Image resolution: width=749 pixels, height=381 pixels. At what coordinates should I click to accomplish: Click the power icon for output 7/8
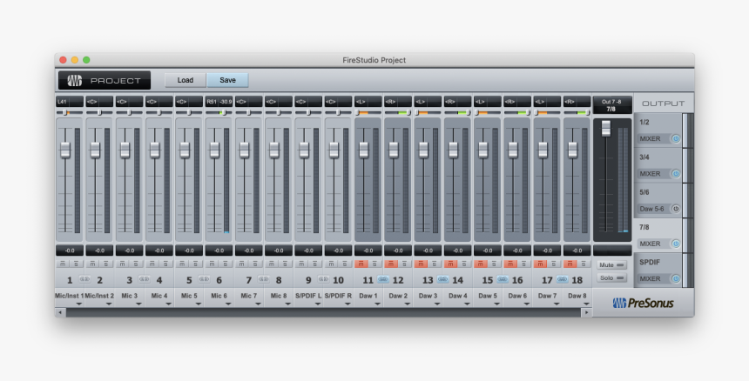pos(676,244)
